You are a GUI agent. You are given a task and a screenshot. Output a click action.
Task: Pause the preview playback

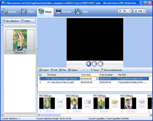(94, 64)
